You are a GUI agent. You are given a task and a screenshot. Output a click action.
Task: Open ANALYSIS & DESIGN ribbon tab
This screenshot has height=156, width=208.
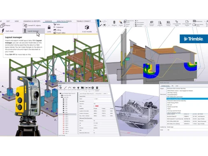coord(64,21)
